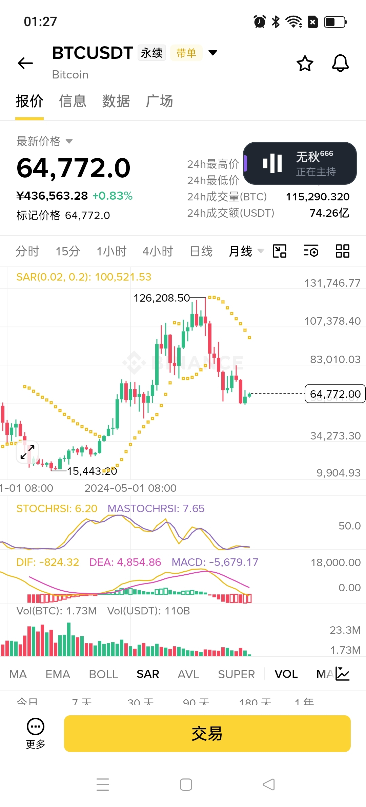Open 无秋 live hosting popup

tap(300, 163)
